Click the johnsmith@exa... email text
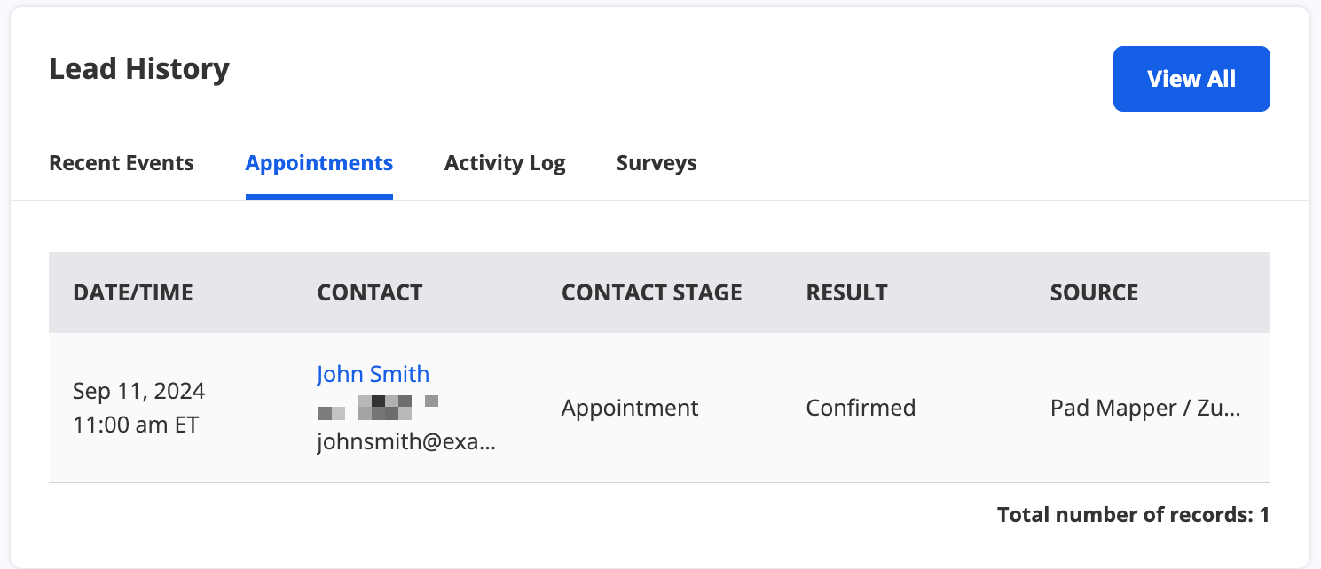The image size is (1321, 569). coord(406,442)
